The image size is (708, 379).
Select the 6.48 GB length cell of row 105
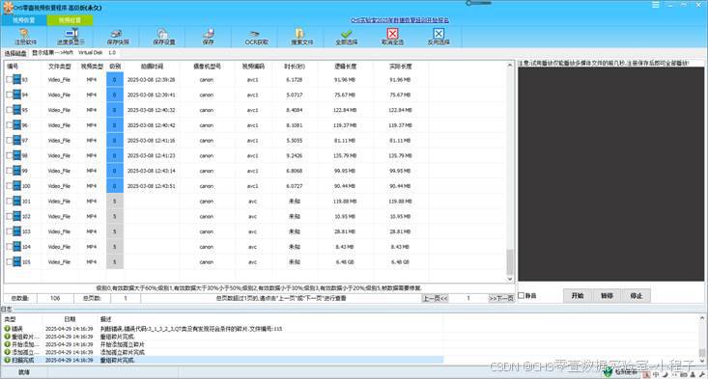click(x=345, y=262)
